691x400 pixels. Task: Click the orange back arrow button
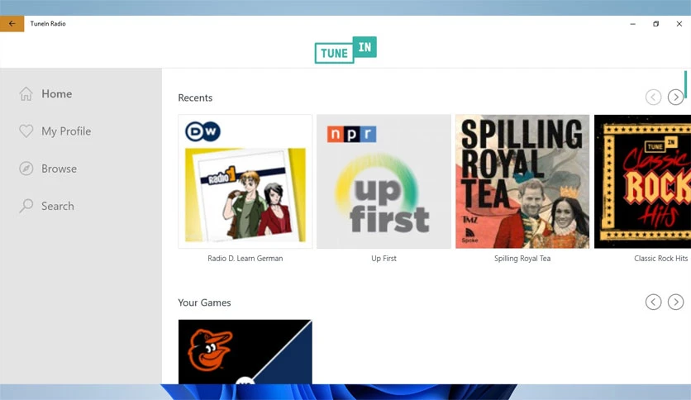(12, 24)
